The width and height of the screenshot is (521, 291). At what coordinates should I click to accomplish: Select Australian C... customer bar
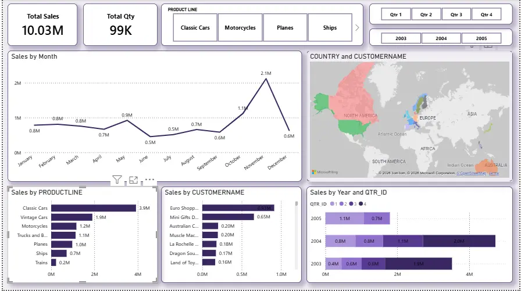(x=210, y=226)
